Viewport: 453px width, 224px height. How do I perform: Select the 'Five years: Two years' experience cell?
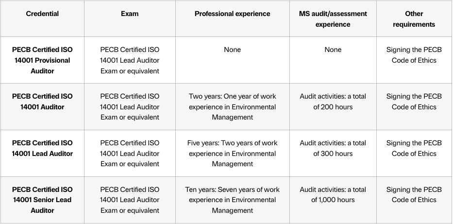point(232,153)
